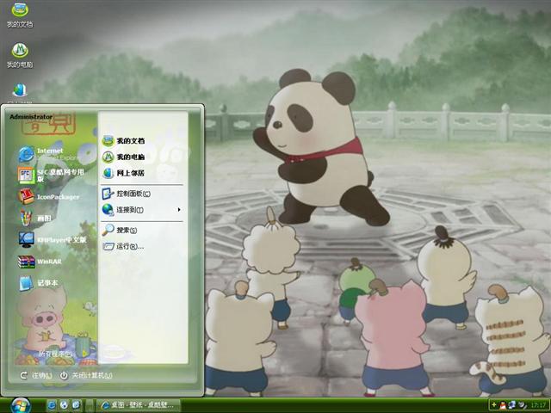Open 我的文档 in start menu right pane
Screen dimensions: 551x413
124,141
